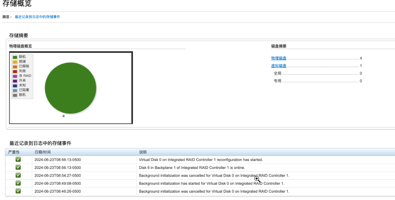The width and height of the screenshot is (395, 200).
Task: Click Background initialization has started description
Action: tap(212, 184)
